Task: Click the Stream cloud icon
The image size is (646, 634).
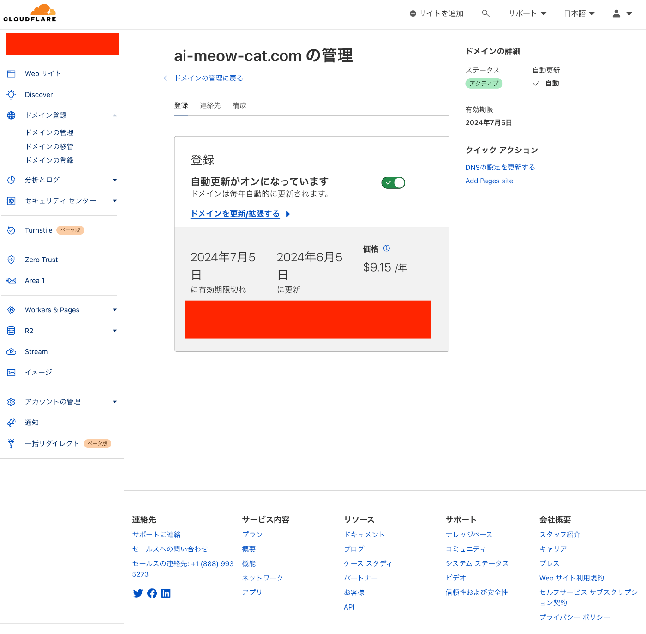Action: pos(11,351)
